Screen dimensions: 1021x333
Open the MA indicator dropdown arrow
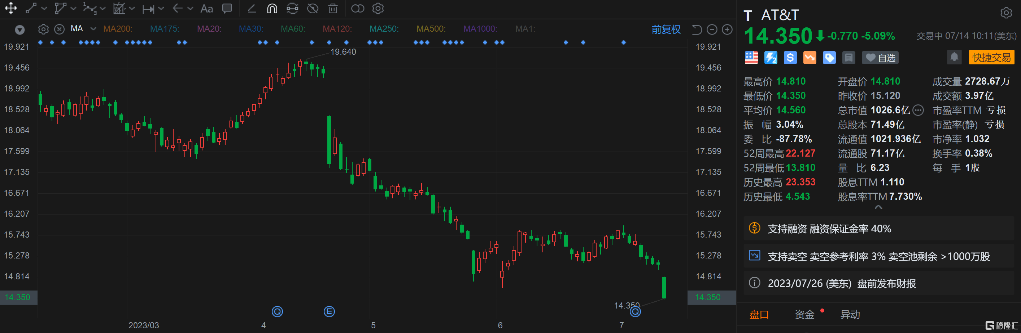click(x=93, y=28)
